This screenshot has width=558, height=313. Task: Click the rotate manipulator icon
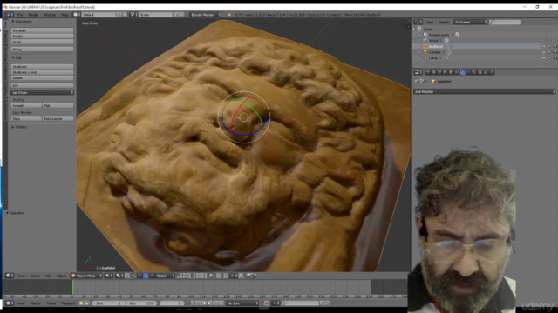pos(146,276)
